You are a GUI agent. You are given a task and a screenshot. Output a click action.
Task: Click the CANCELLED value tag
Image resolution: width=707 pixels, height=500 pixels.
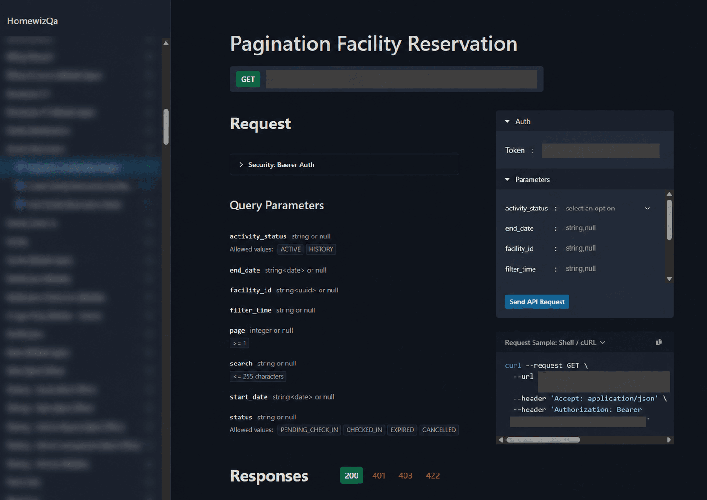tap(439, 430)
